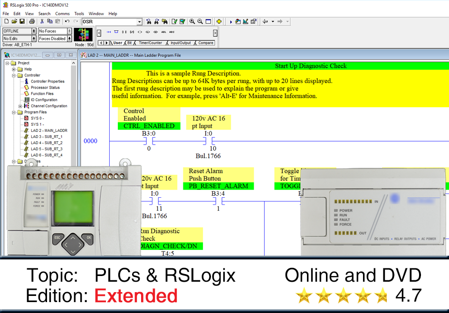This screenshot has height=313, width=449.
Task: Click the Cut scissors icon
Action: (42, 21)
